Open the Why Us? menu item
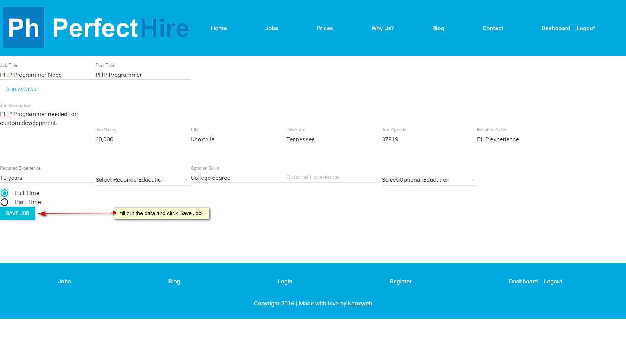 point(383,28)
